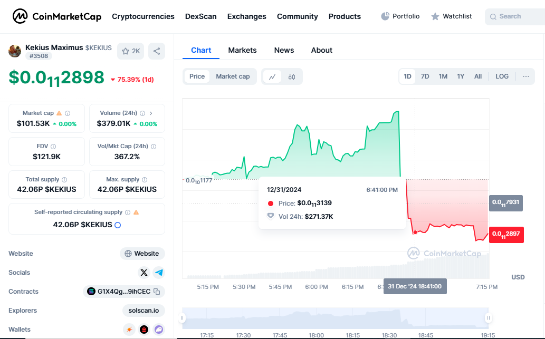Select All time range
This screenshot has height=339, width=545.
pyautogui.click(x=478, y=76)
